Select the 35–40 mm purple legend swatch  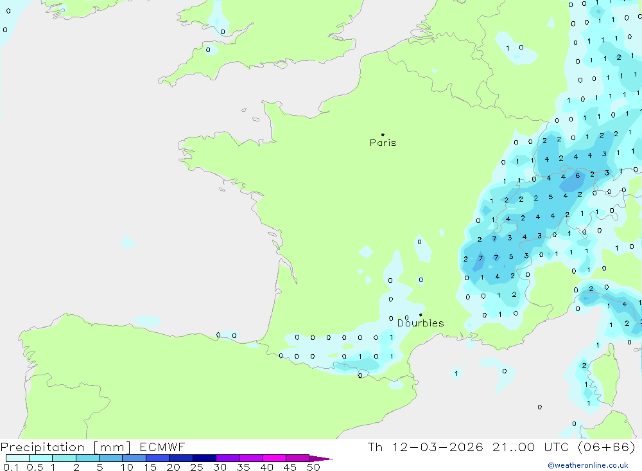tap(250, 458)
